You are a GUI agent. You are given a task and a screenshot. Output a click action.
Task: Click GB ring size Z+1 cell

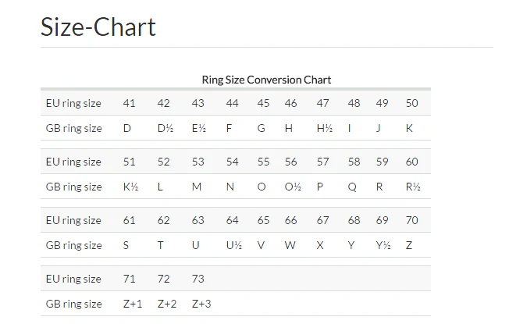[133, 304]
